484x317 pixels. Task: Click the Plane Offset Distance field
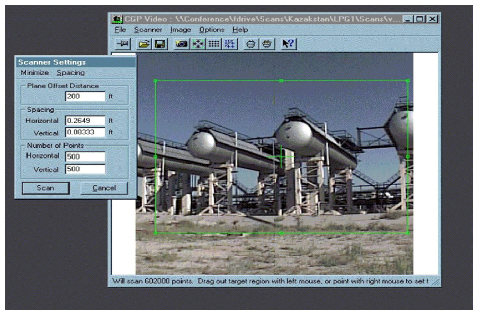click(x=85, y=96)
